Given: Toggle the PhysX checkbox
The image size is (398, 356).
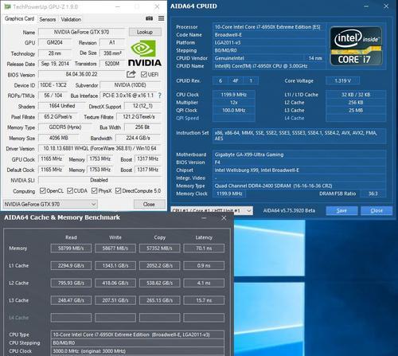Looking at the screenshot, I should 94,190.
